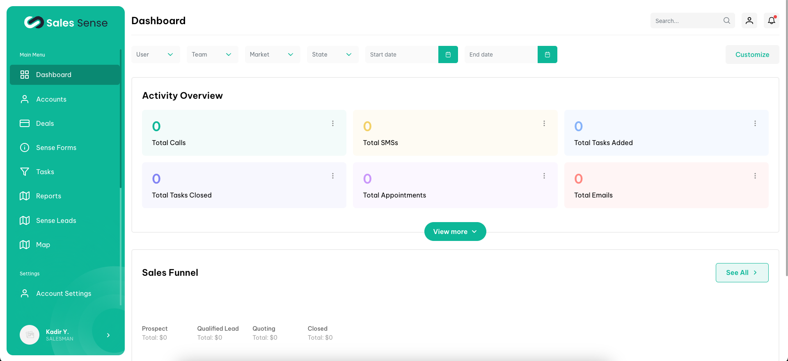Click the Customize button
The height and width of the screenshot is (361, 788).
click(752, 54)
